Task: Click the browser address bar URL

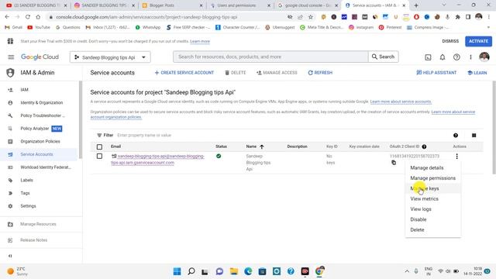Action: pos(146,17)
